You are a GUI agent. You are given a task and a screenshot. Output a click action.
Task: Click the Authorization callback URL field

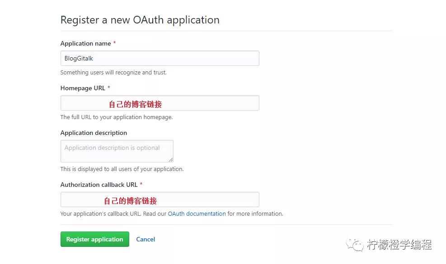tap(160, 199)
